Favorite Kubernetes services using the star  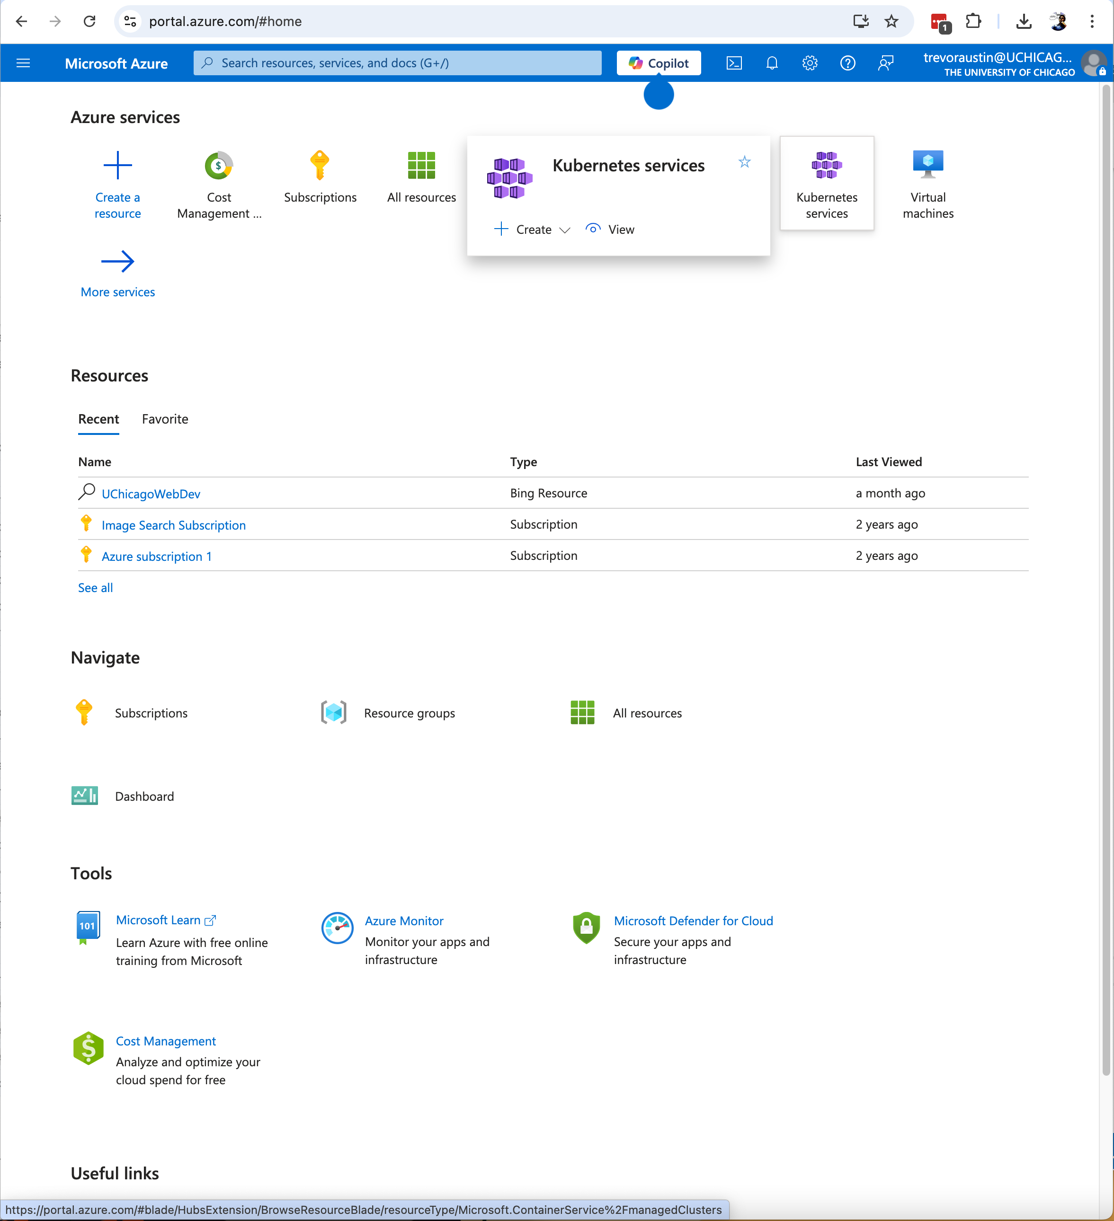pos(745,162)
